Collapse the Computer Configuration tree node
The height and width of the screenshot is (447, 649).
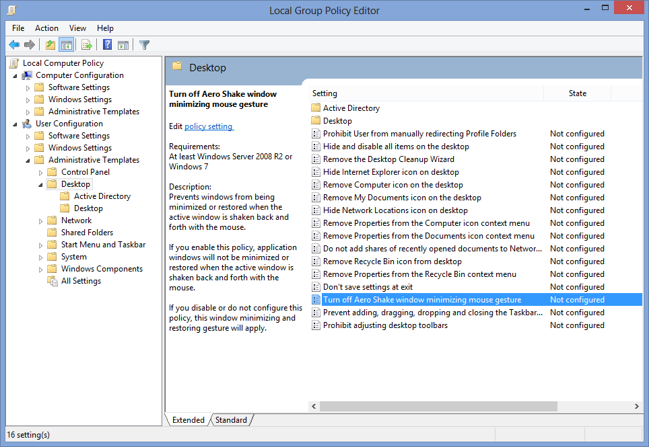click(15, 76)
